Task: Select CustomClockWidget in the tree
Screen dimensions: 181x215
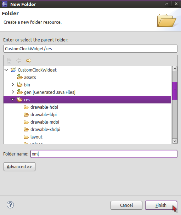Action: coord(37,70)
